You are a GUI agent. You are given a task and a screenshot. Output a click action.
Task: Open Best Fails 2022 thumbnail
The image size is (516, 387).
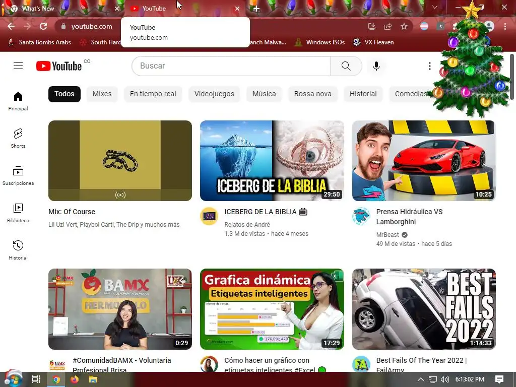(424, 309)
